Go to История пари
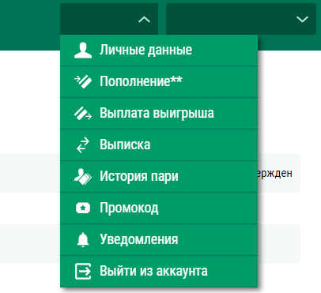321x293 pixels. tap(159, 177)
